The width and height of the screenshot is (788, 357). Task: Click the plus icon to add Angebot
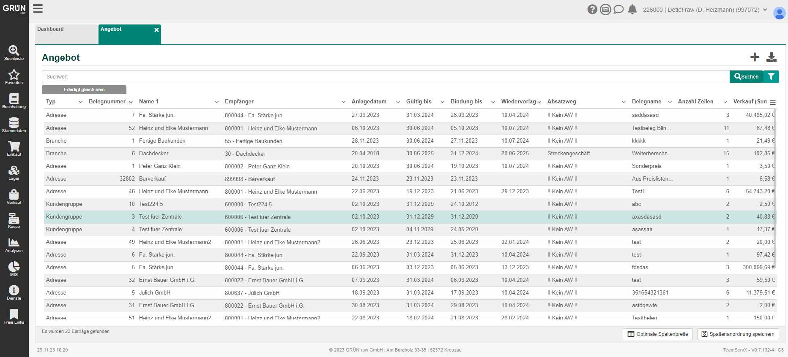755,57
